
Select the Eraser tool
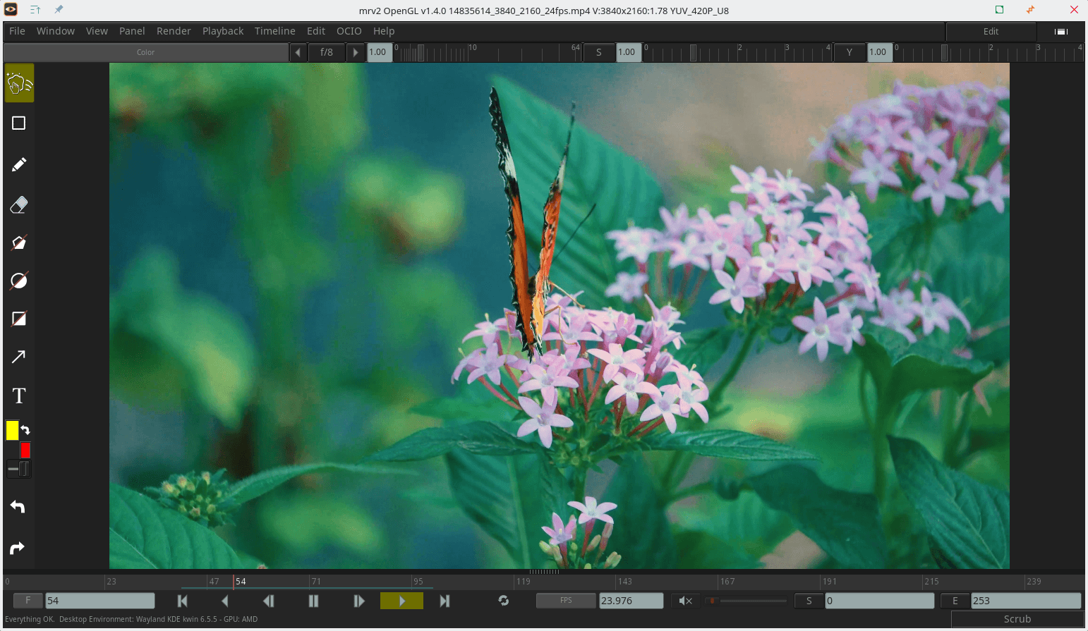click(x=19, y=204)
